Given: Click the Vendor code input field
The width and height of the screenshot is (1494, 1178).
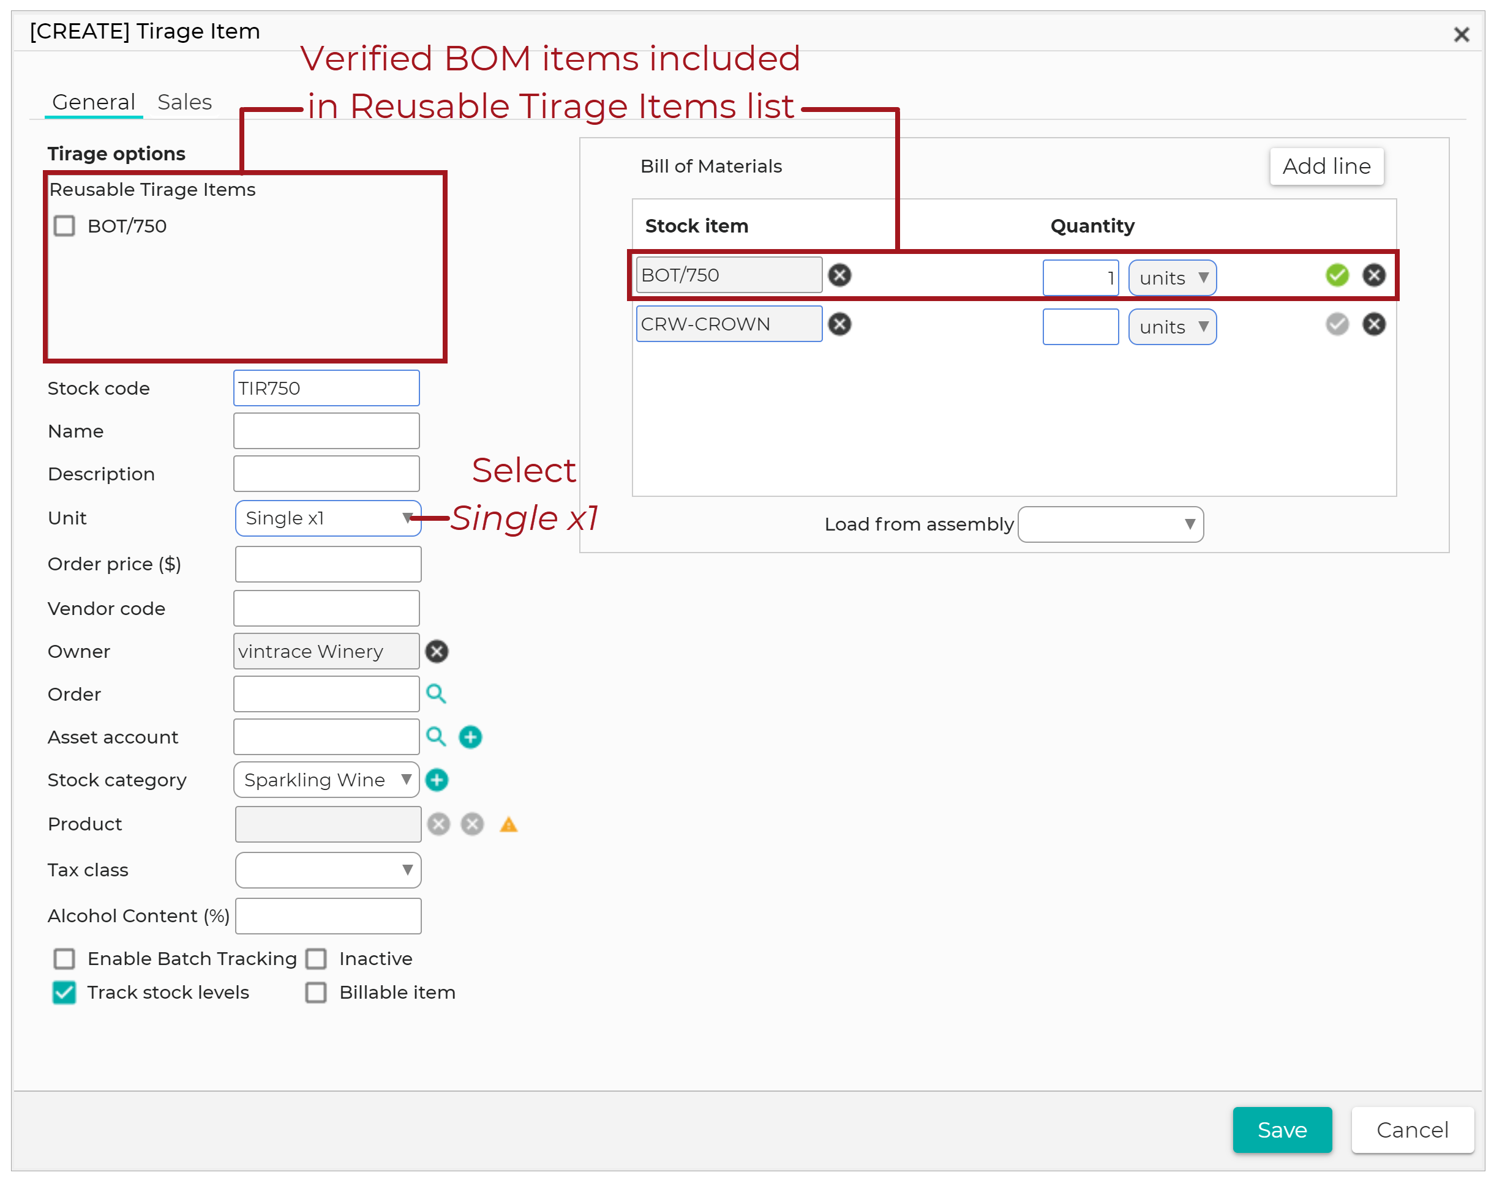Looking at the screenshot, I should pyautogui.click(x=326, y=608).
